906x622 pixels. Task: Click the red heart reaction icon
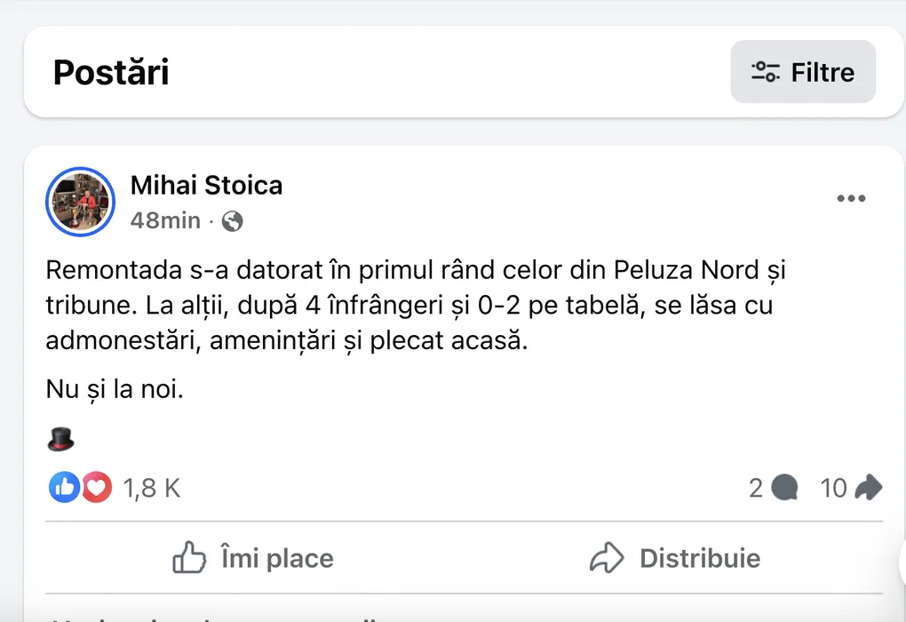97,487
